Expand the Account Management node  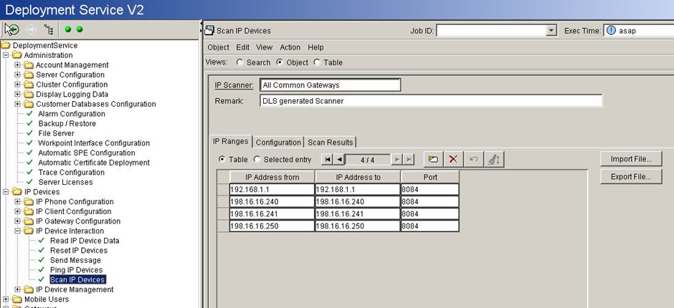click(x=18, y=65)
